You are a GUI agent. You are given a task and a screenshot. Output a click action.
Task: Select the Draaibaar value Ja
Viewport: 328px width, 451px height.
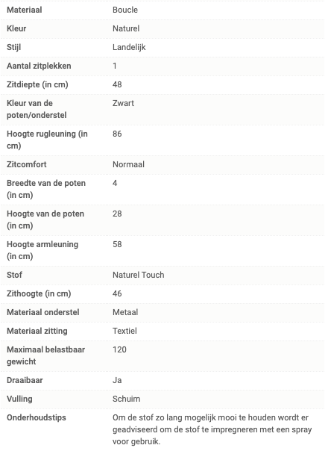117,380
